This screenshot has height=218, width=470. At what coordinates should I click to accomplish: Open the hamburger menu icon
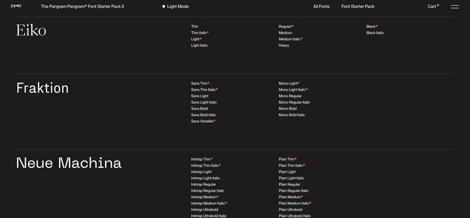[x=455, y=7]
